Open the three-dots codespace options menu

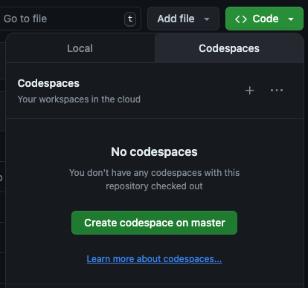tap(277, 91)
